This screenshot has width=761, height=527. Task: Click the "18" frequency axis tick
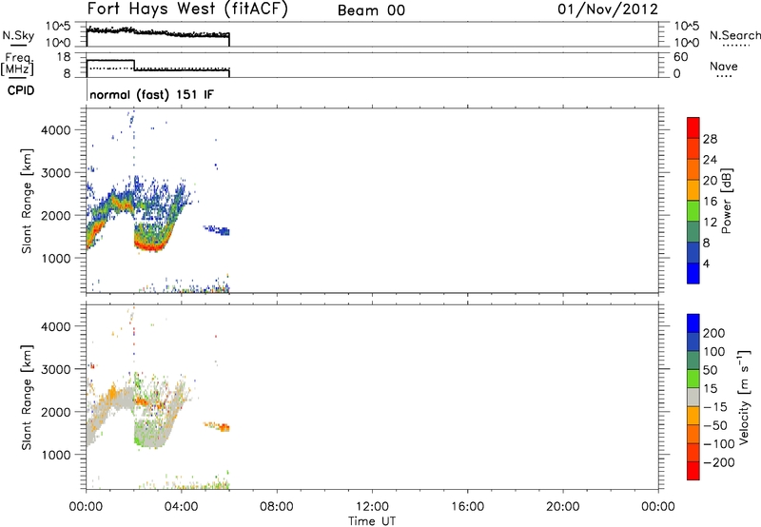click(x=64, y=57)
